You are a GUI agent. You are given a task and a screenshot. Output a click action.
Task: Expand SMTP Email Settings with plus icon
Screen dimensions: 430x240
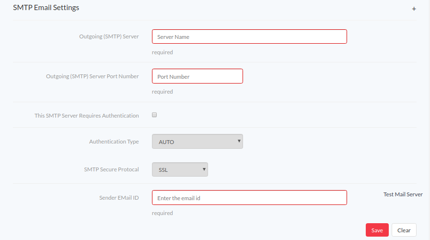click(x=414, y=9)
